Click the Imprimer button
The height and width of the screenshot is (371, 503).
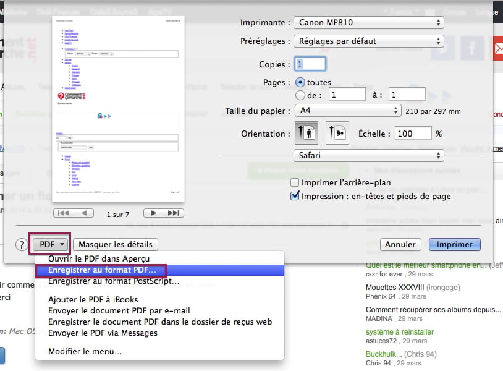455,245
